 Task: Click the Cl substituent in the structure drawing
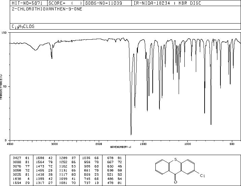click(x=202, y=176)
